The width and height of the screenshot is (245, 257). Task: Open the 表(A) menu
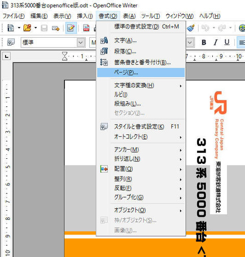[x=129, y=16]
